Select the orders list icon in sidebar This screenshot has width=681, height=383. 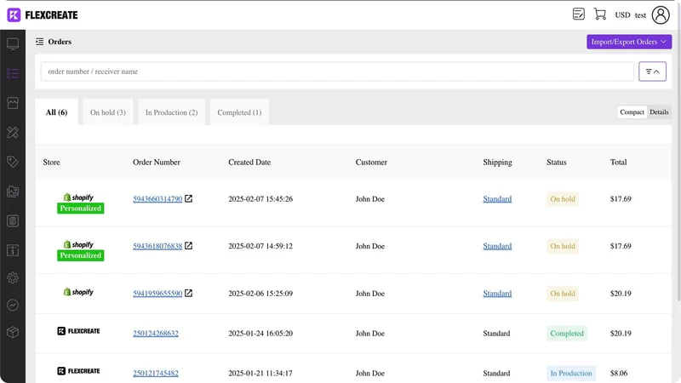(13, 73)
